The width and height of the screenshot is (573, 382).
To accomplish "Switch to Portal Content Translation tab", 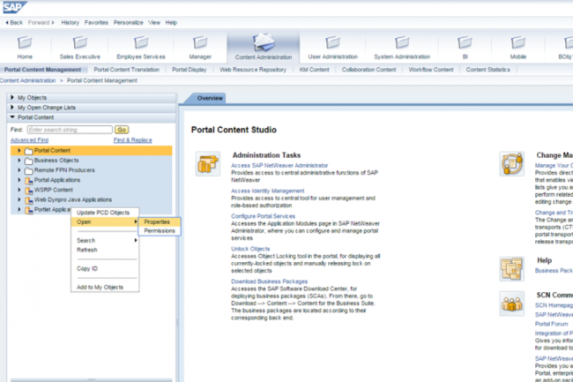I will click(x=126, y=69).
